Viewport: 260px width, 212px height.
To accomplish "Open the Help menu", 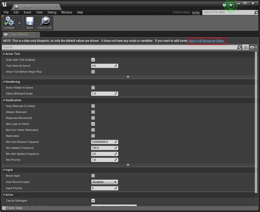I will [80, 12].
